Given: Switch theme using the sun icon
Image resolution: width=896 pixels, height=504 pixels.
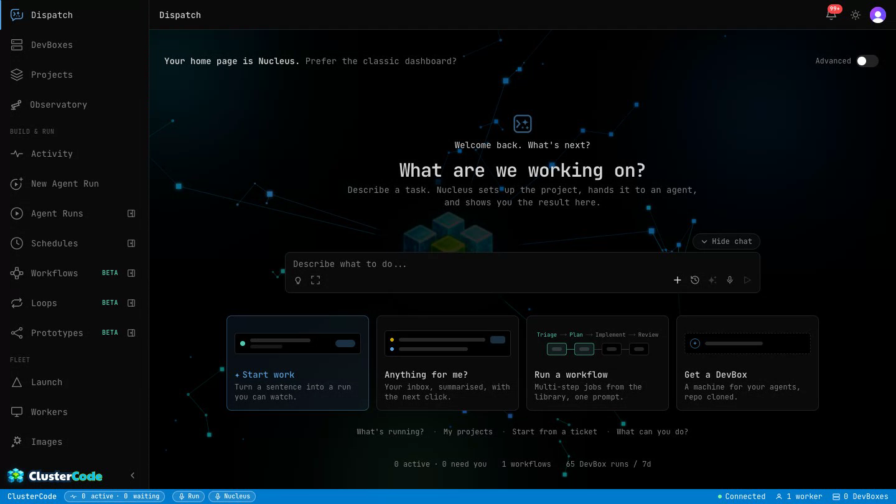Looking at the screenshot, I should pos(856,15).
